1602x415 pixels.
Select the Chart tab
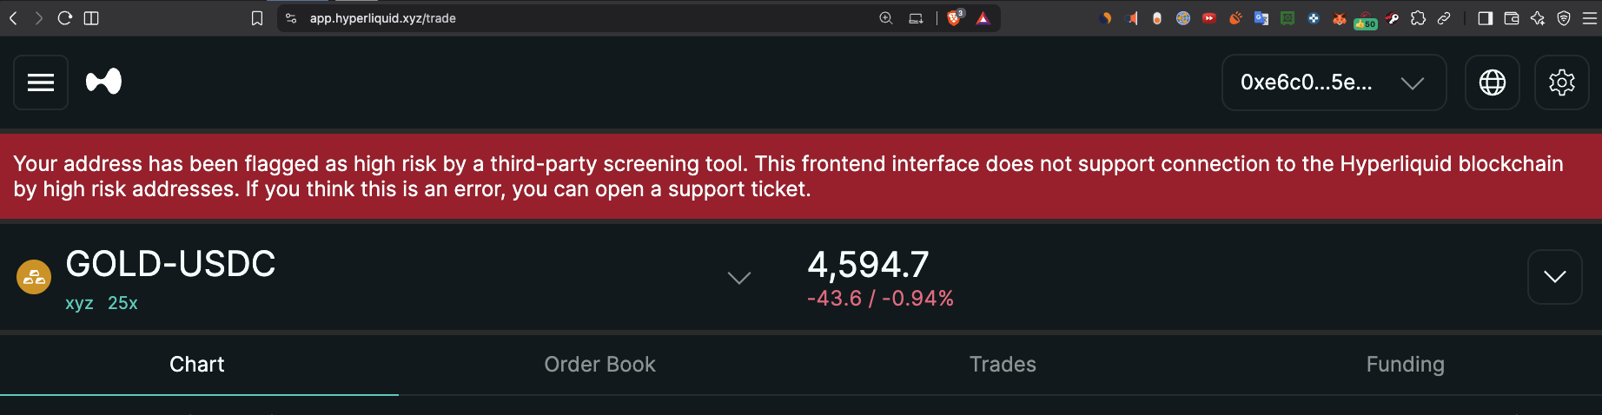point(197,365)
